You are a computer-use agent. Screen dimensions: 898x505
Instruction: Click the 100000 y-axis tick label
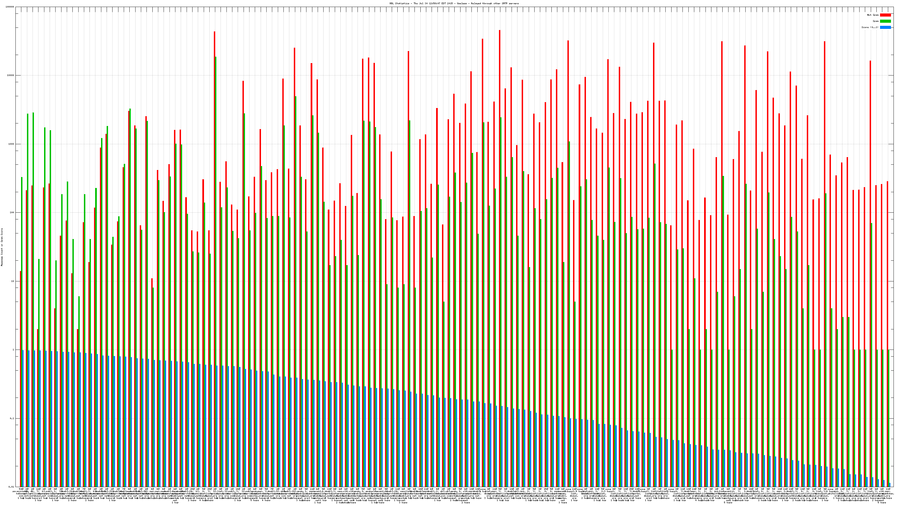click(10, 7)
